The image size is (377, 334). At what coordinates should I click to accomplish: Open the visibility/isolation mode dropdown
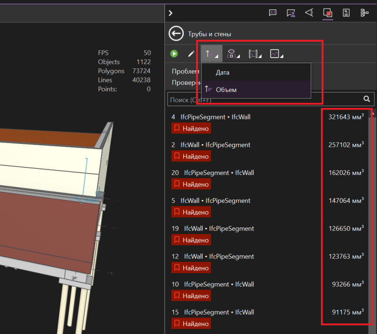(233, 54)
